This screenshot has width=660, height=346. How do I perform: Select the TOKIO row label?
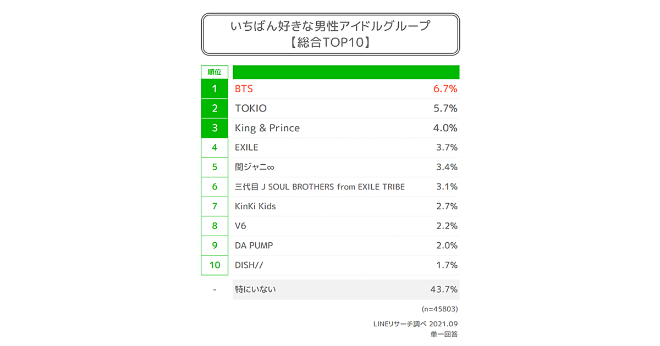point(251,108)
